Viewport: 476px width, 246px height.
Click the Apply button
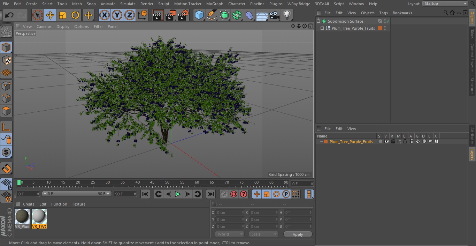tap(298, 234)
